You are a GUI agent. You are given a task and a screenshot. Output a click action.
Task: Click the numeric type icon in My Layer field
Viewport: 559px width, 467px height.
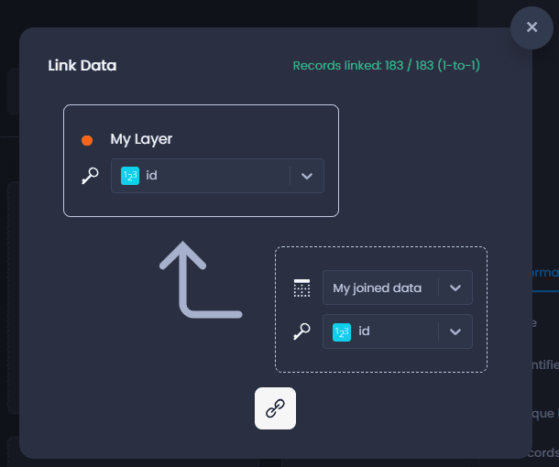pos(130,176)
